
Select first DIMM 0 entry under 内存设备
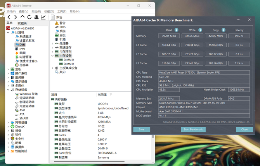pyautogui.click(x=66, y=60)
